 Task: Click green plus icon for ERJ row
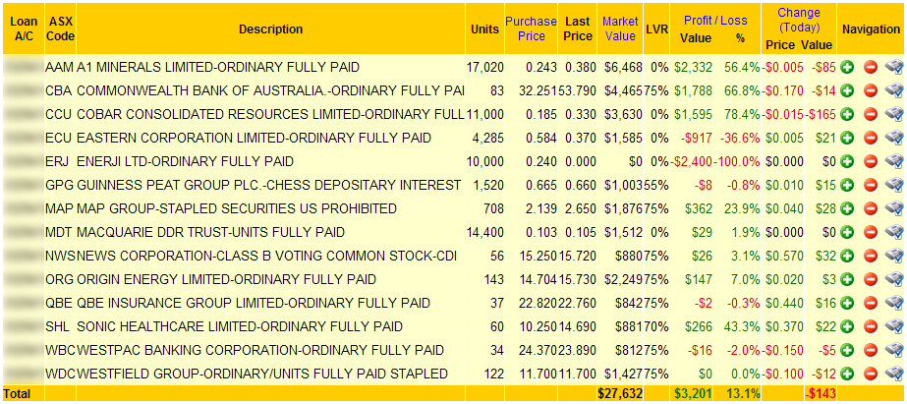(x=847, y=161)
